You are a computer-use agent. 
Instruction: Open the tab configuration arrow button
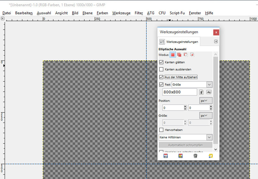tap(216, 42)
